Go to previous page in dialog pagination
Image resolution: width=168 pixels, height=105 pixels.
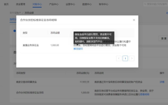(x=119, y=58)
